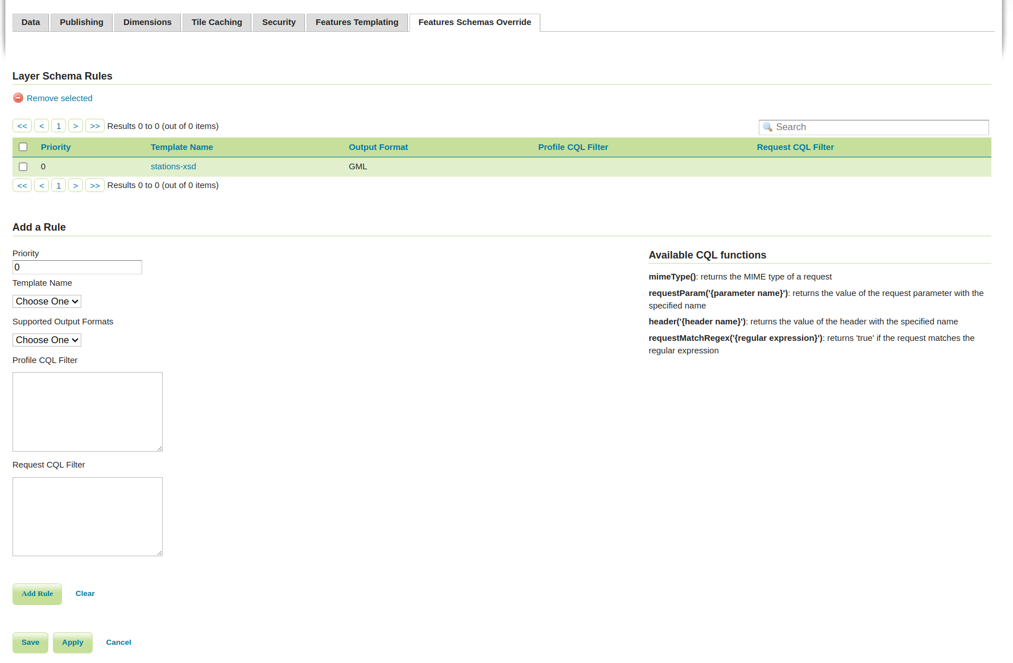Click previous page arrow in bottom pager

click(x=42, y=186)
